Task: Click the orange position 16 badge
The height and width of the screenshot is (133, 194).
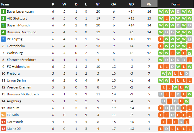Action: 3,115
